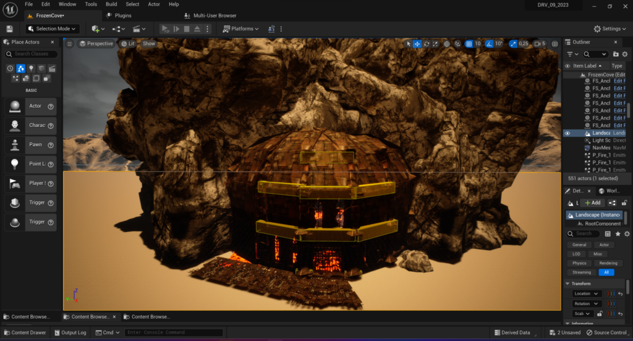
Task: Open the Build menu
Action: 111,4
